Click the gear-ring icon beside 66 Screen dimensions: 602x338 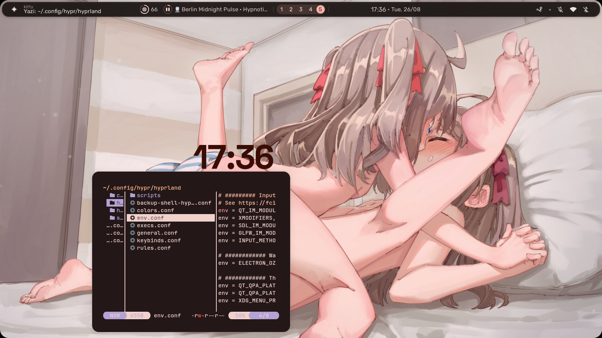point(144,9)
